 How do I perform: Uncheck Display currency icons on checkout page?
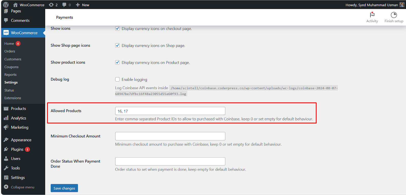(117, 28)
